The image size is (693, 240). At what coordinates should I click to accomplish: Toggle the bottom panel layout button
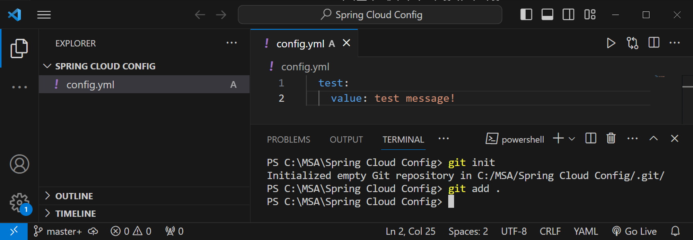547,15
